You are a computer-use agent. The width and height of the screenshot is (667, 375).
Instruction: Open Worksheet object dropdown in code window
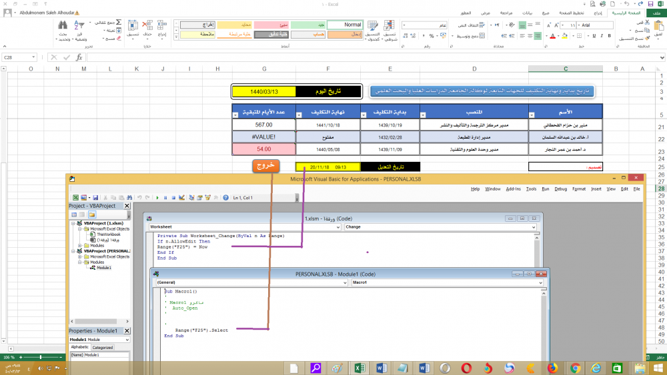pos(338,227)
